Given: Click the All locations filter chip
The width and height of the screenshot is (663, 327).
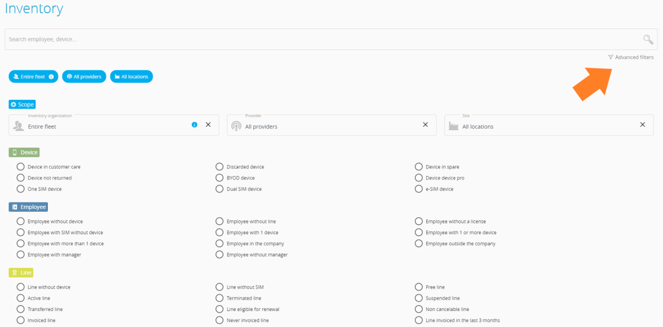Looking at the screenshot, I should 131,77.
